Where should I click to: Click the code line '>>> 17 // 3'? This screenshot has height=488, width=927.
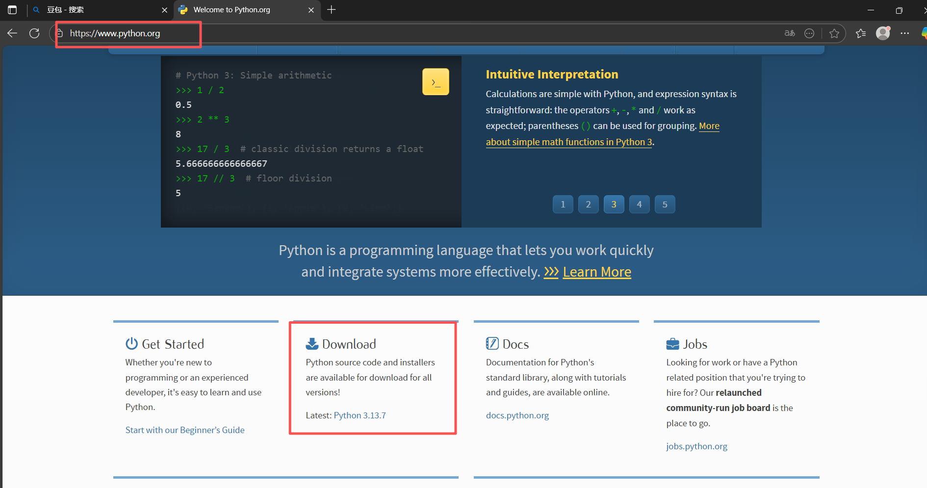(x=205, y=179)
